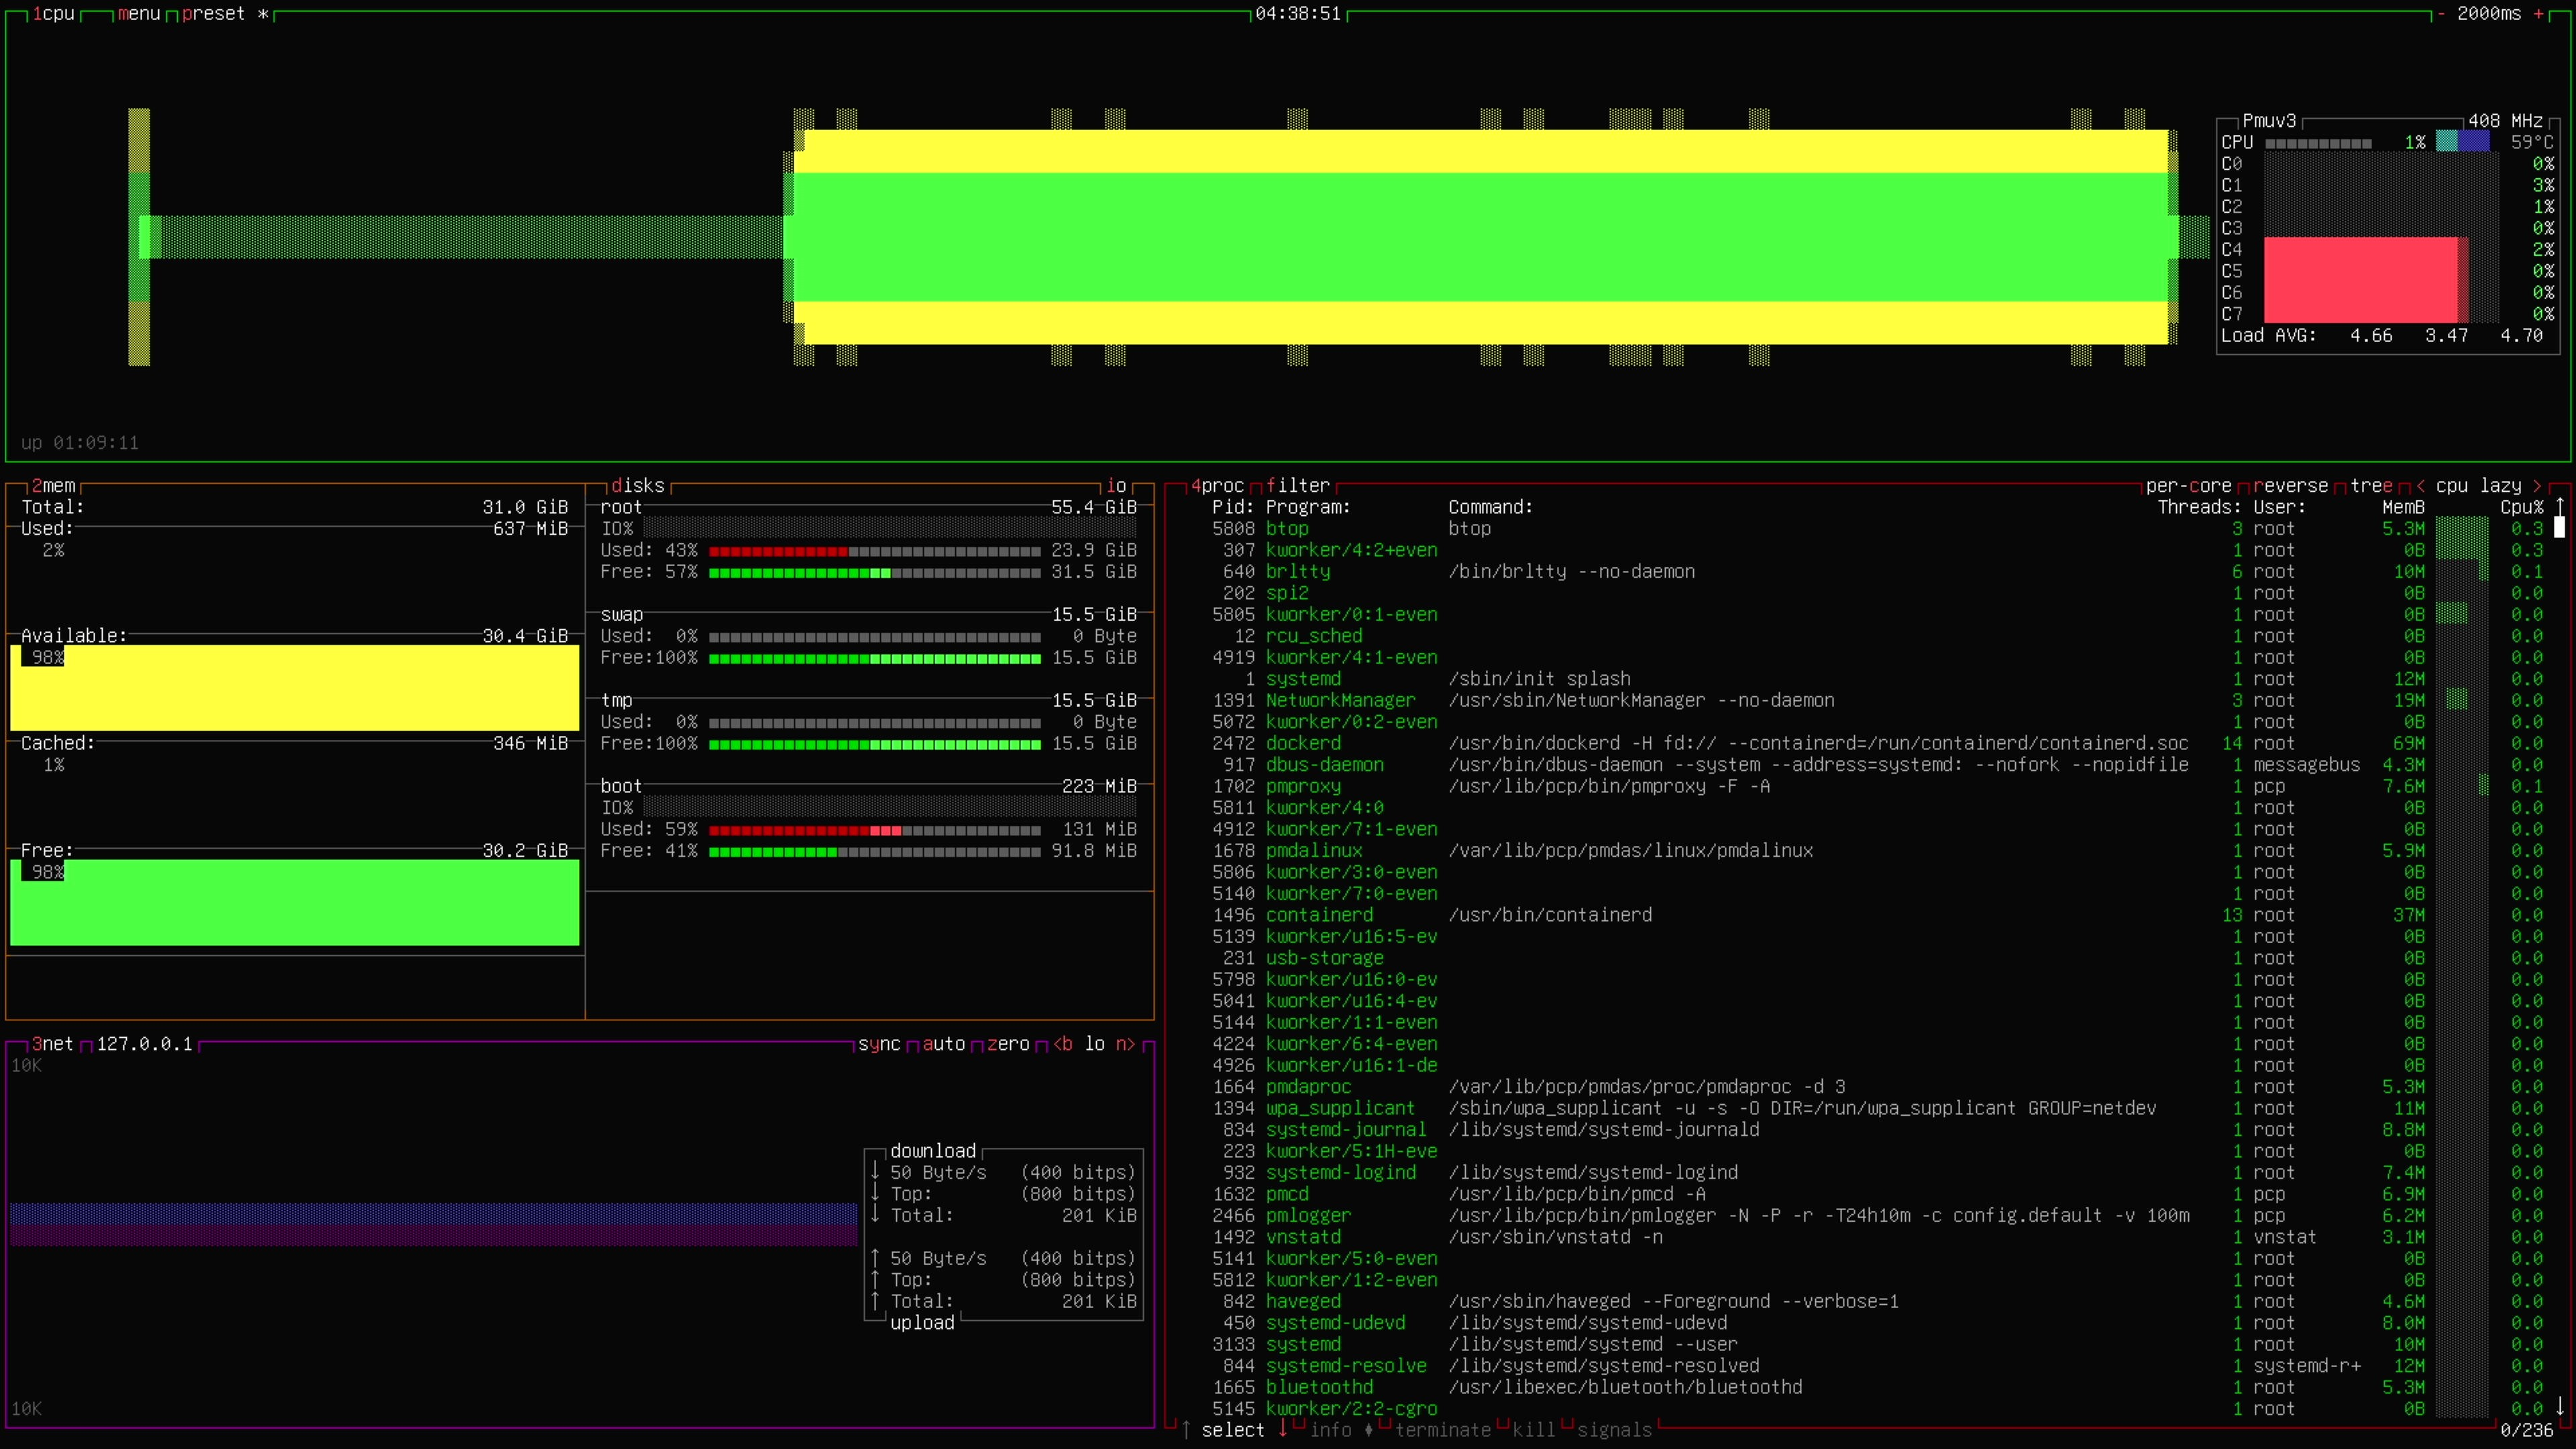Screen dimensions: 2576x1449
Task: Click the uptime text up 01:09:11
Action: pos(80,443)
